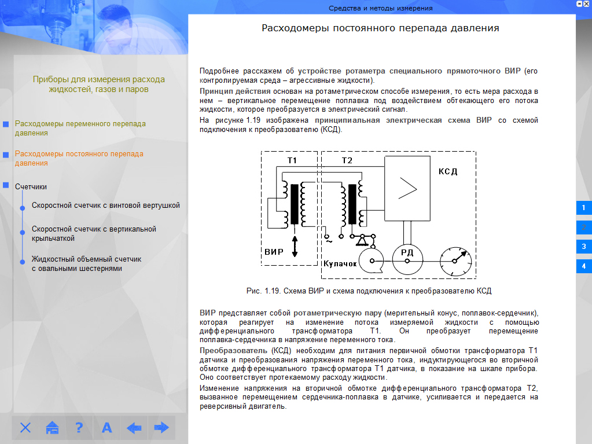The image size is (592, 444).
Task: Click the letter A glossary icon
Action: click(106, 428)
